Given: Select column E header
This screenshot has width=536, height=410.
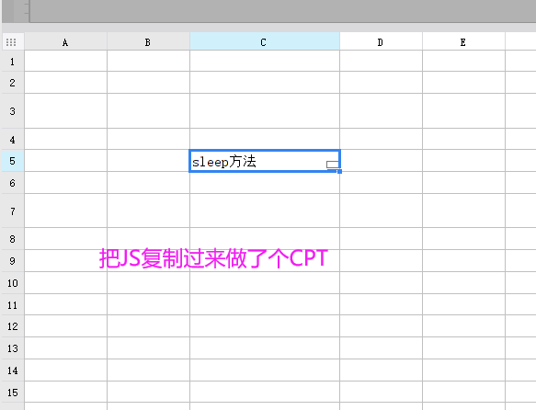Looking at the screenshot, I should coord(463,41).
